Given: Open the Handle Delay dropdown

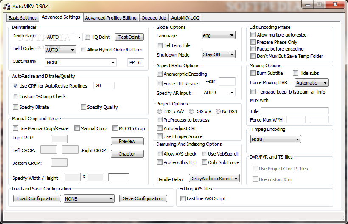Looking at the screenshot, I should click(214, 179).
